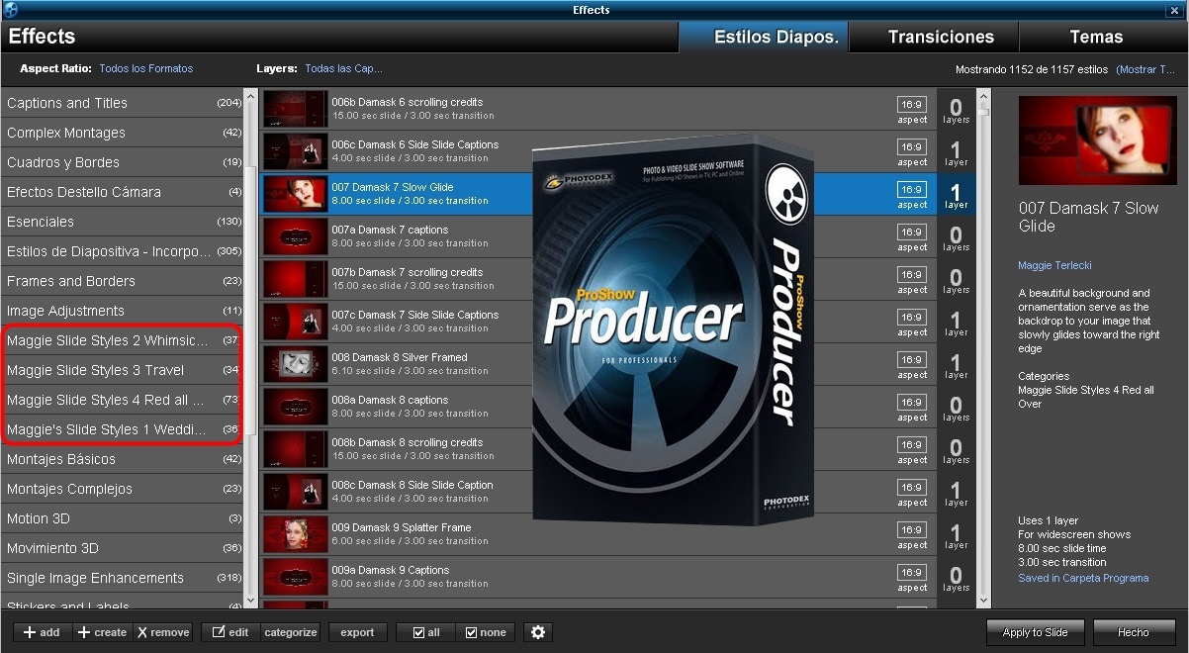
Task: Click thumbnail of 008c Damask 8 Side Slide Caption
Action: pyautogui.click(x=295, y=492)
